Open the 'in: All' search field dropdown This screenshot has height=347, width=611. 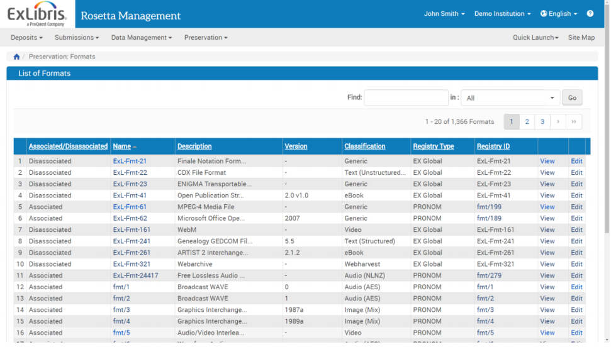point(510,98)
